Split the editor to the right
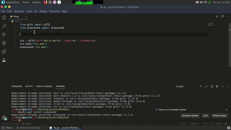The width and height of the screenshot is (231, 130). (223, 16)
